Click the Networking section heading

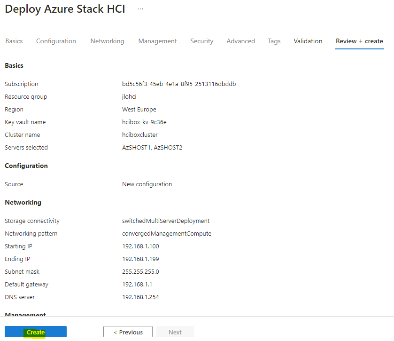23,203
